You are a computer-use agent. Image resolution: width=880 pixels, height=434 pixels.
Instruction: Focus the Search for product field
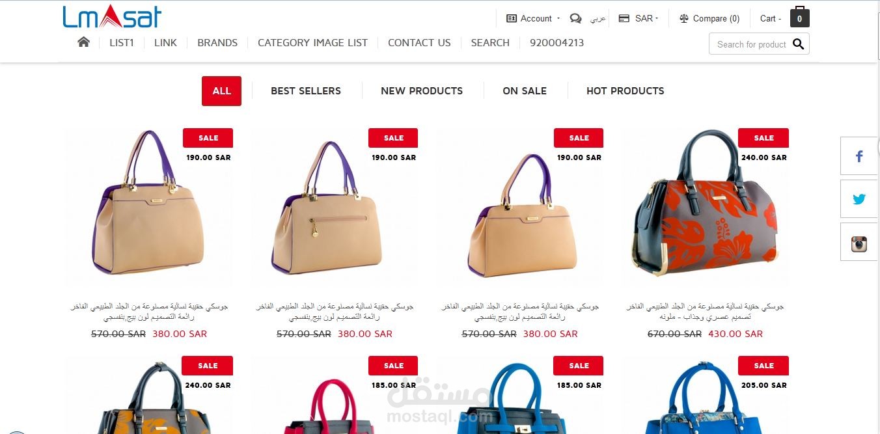pyautogui.click(x=751, y=44)
